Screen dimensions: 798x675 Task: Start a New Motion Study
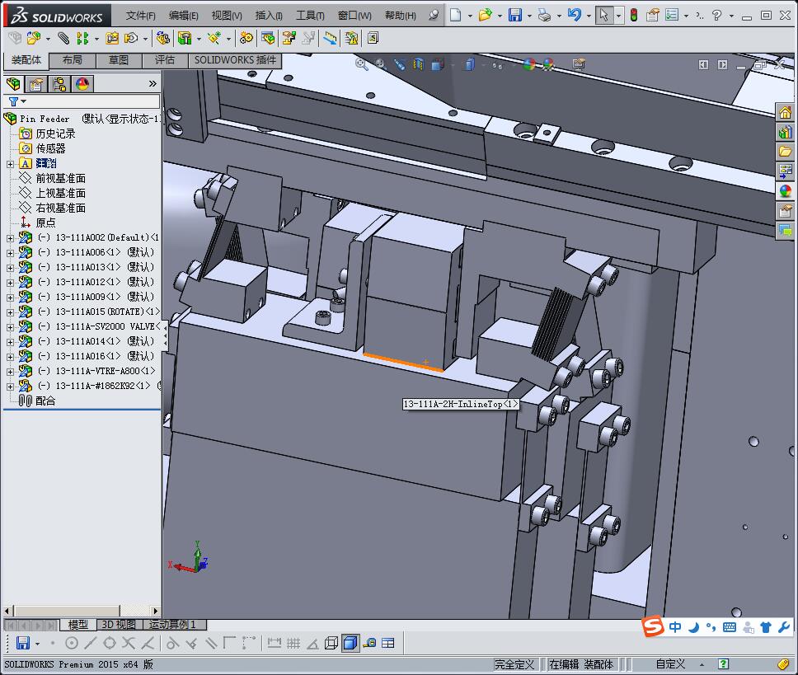click(x=246, y=38)
